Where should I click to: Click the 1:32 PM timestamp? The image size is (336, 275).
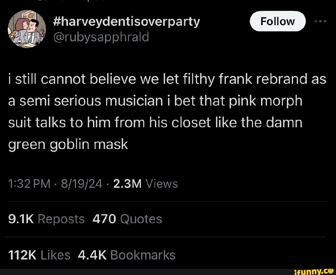pos(29,184)
